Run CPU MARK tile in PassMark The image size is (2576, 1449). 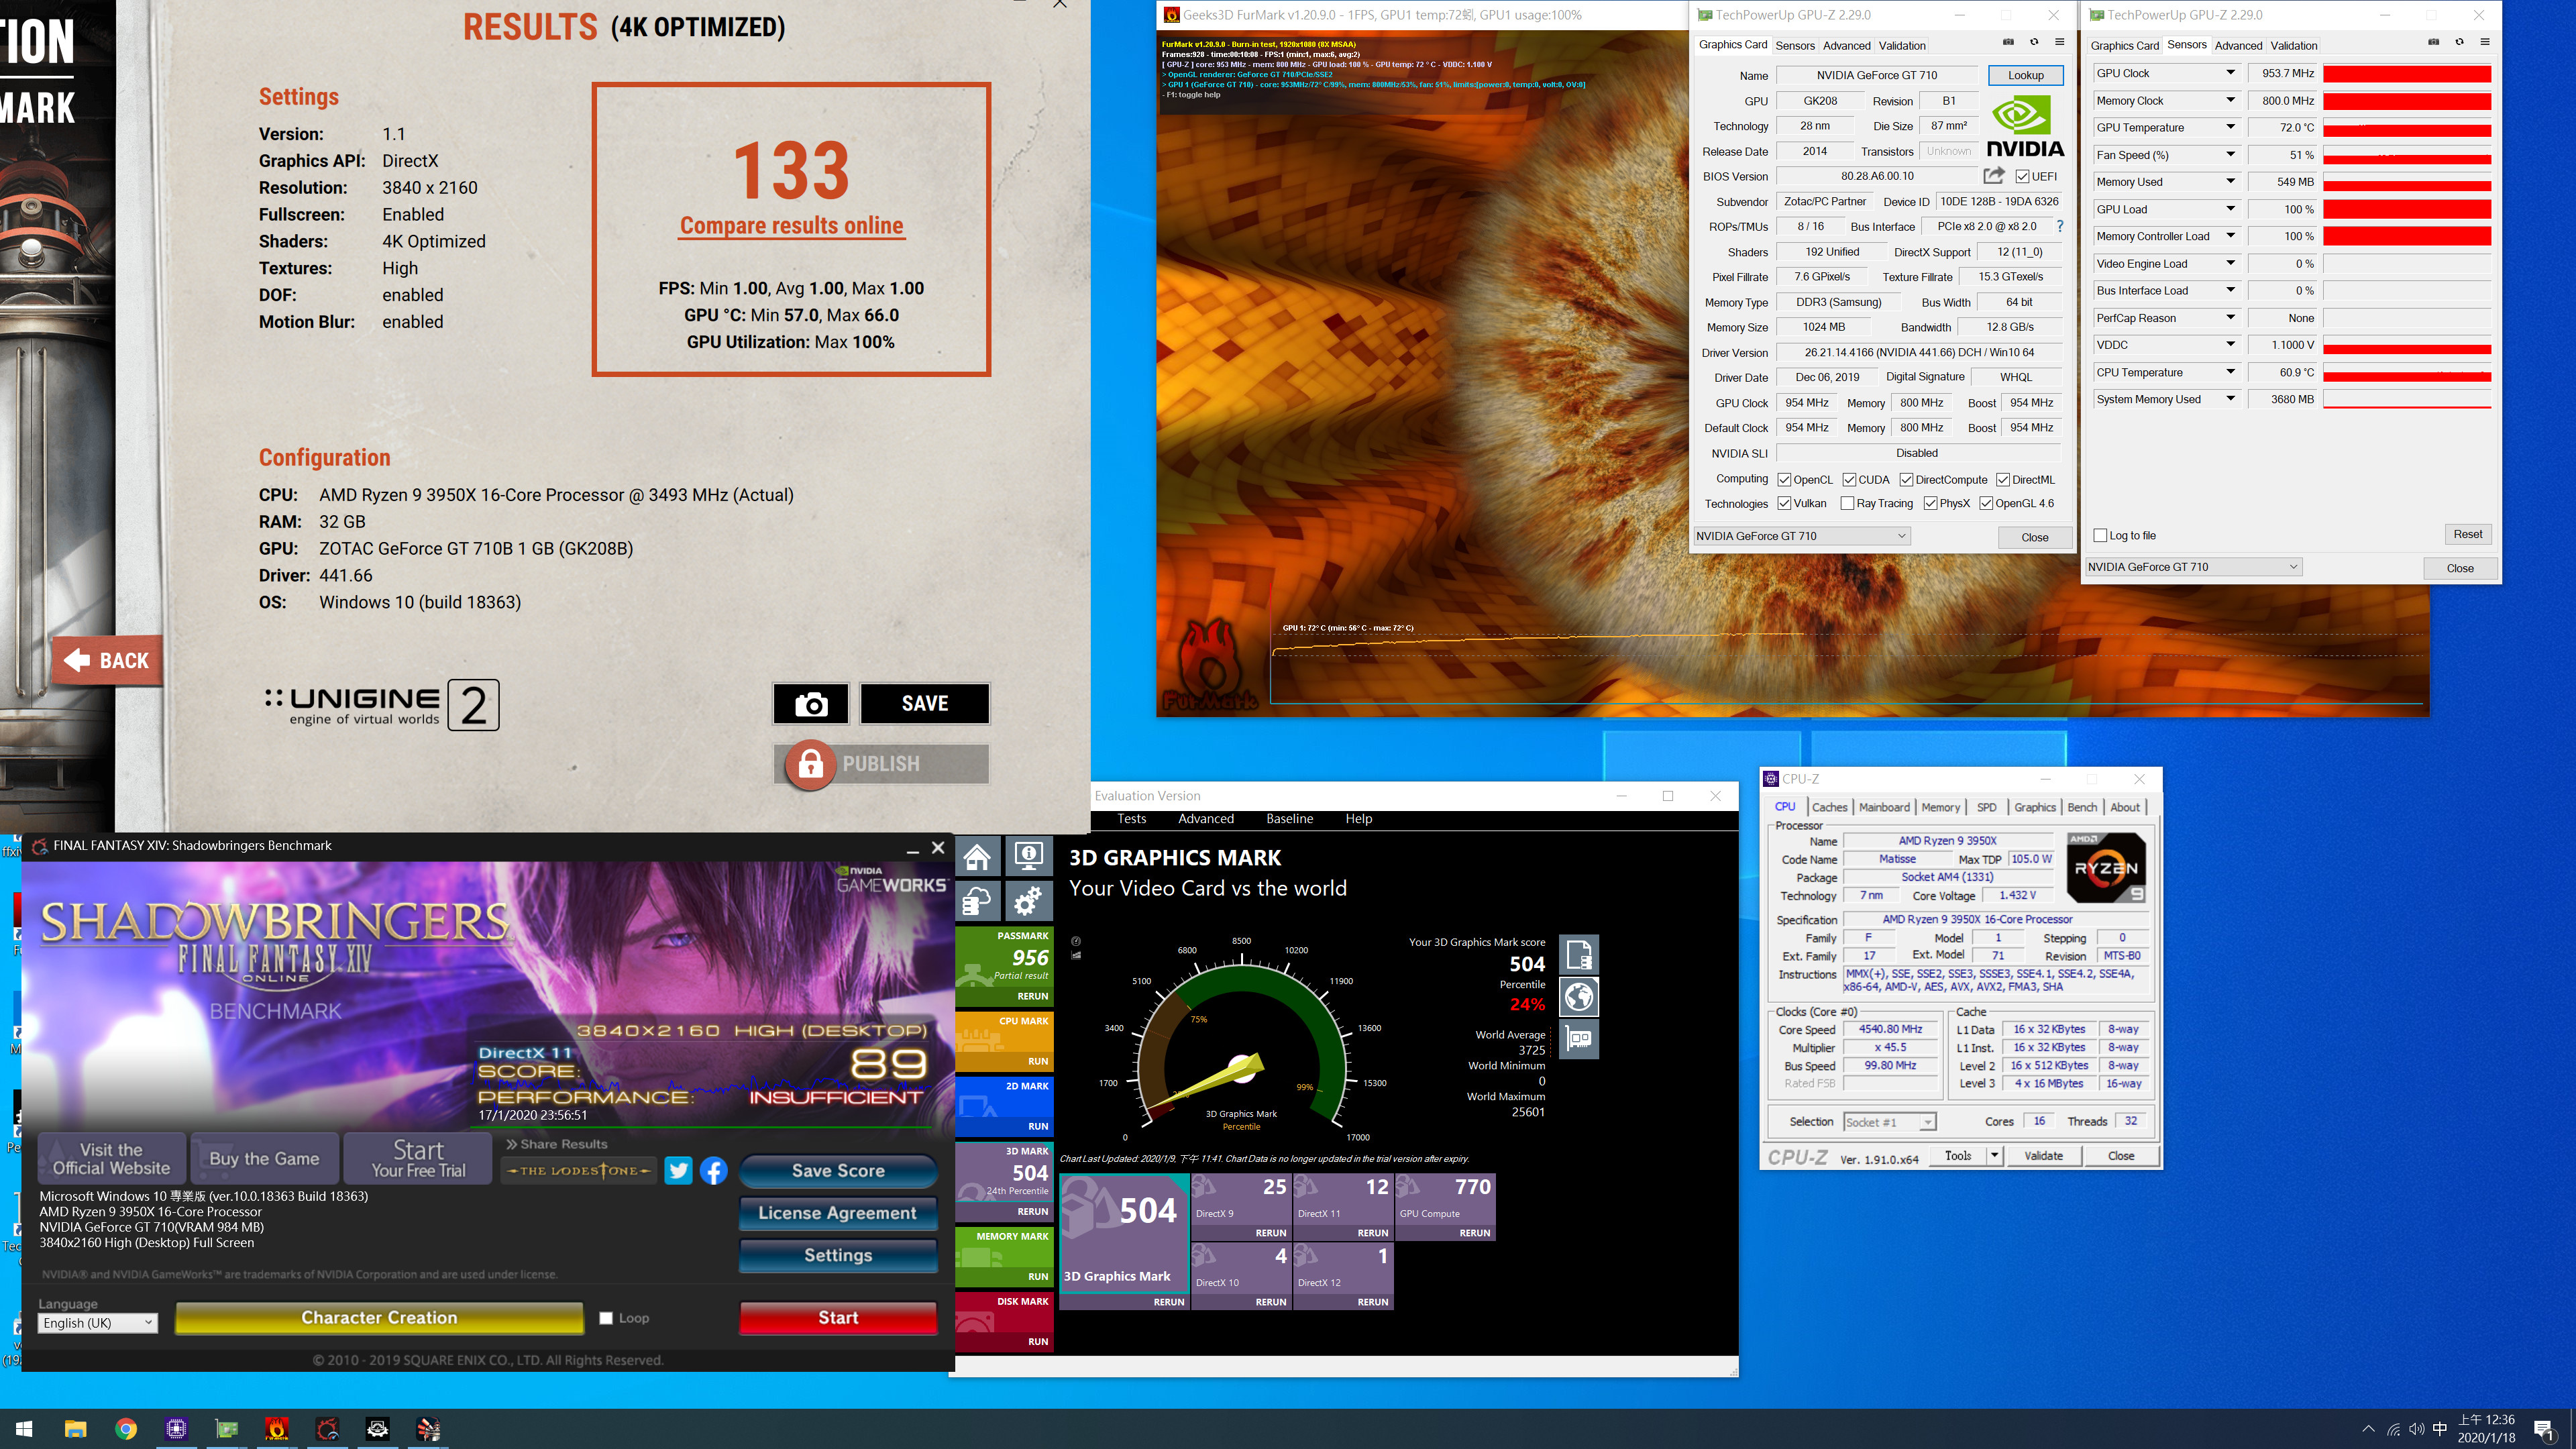click(1004, 1041)
